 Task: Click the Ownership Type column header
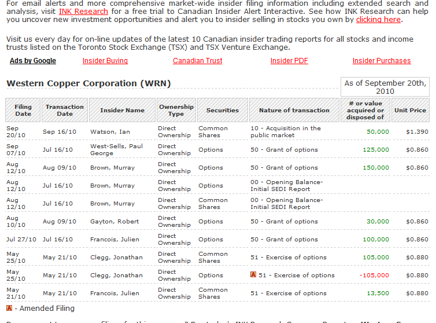pyautogui.click(x=176, y=110)
